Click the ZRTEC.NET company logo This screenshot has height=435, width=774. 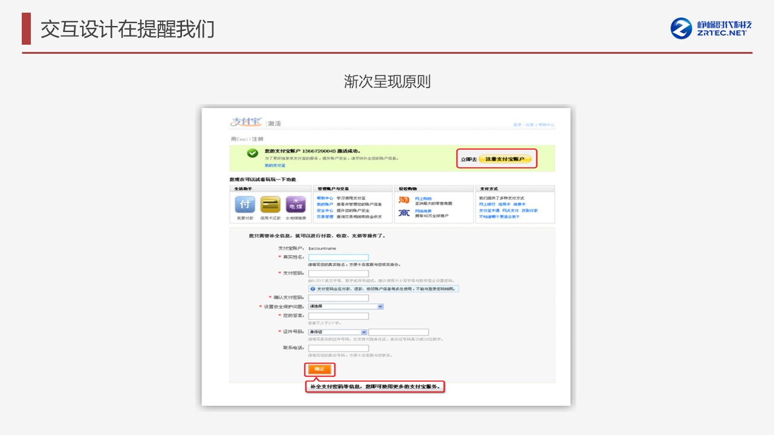click(711, 28)
